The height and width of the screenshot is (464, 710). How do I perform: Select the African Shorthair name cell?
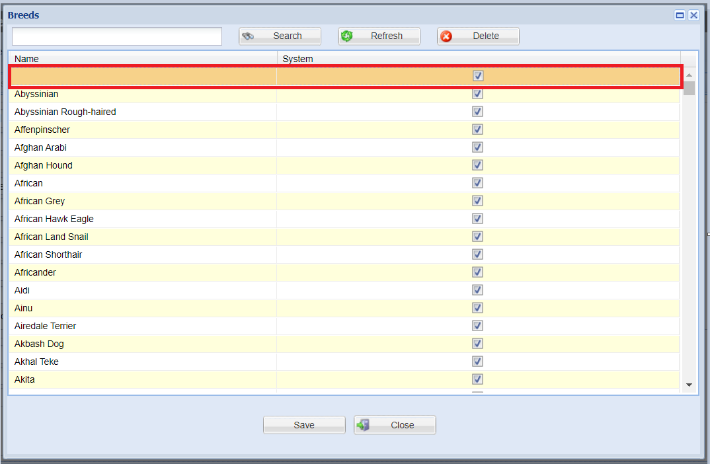click(143, 254)
